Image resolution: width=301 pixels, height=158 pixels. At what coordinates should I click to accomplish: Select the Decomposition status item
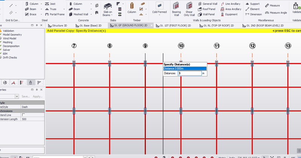click(11, 46)
